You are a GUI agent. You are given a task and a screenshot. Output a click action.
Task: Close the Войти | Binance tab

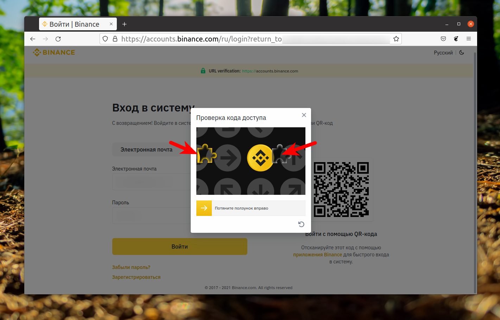pyautogui.click(x=111, y=24)
